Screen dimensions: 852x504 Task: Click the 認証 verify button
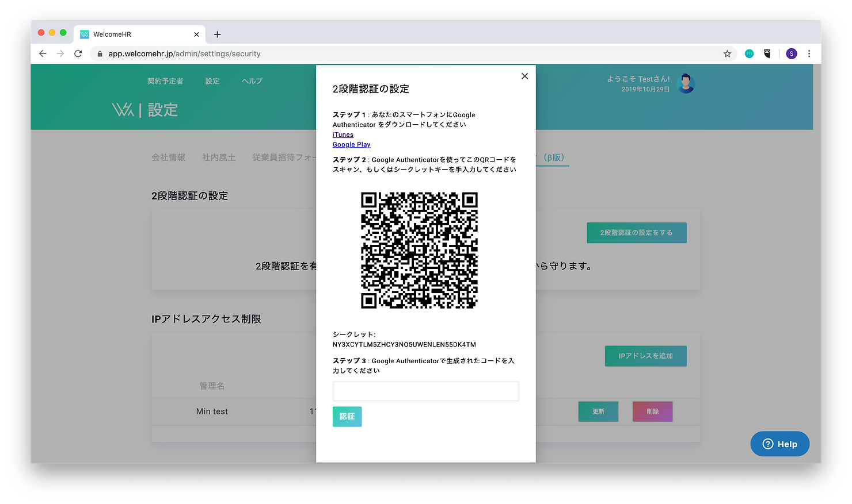point(347,417)
